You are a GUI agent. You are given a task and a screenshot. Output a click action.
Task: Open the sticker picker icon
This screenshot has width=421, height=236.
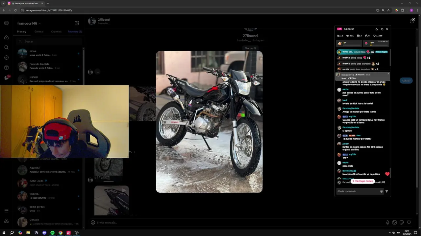pos(402,223)
